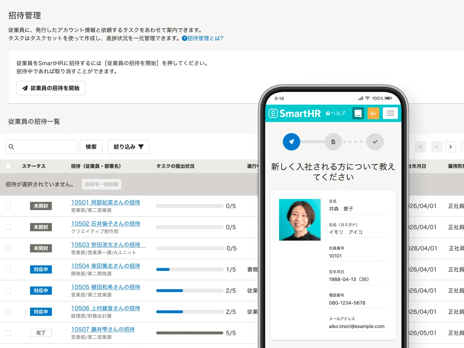464x348 pixels.
Task: Click the first page double-chevron button
Action: pyautogui.click(x=420, y=146)
